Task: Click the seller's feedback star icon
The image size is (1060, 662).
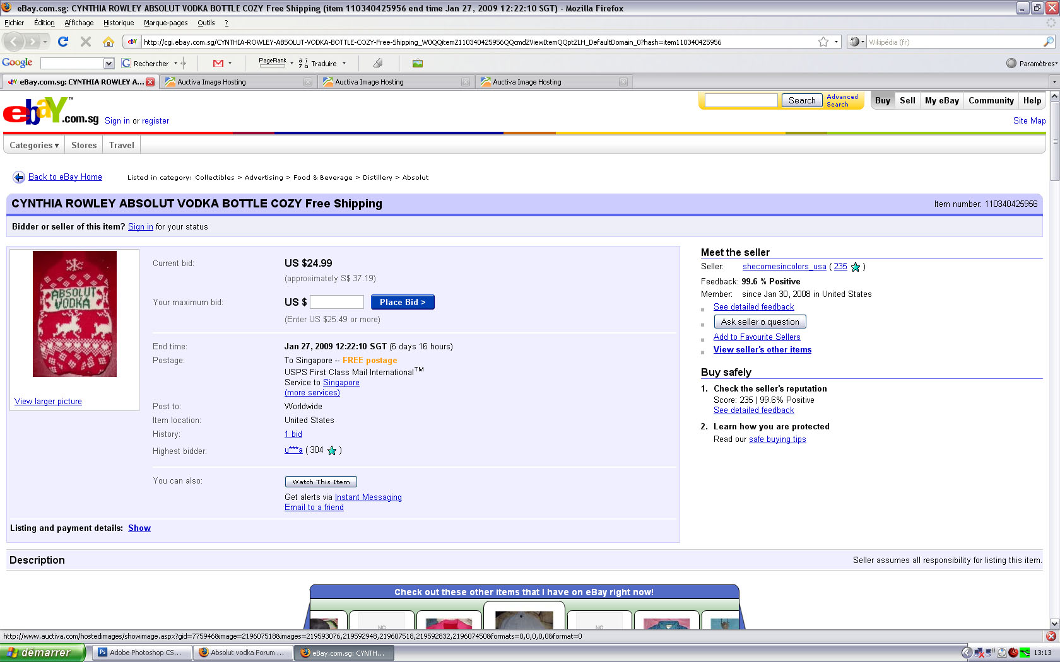Action: coord(856,267)
